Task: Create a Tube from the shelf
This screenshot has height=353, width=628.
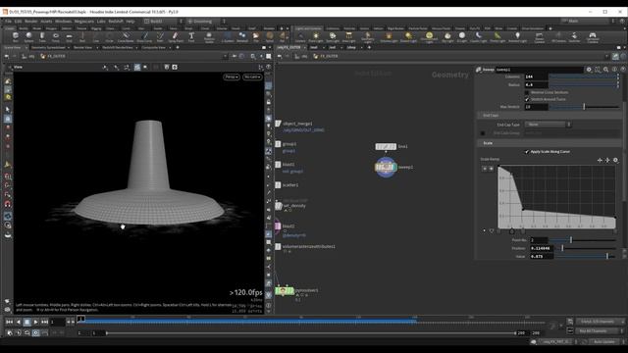Action: tap(42, 37)
